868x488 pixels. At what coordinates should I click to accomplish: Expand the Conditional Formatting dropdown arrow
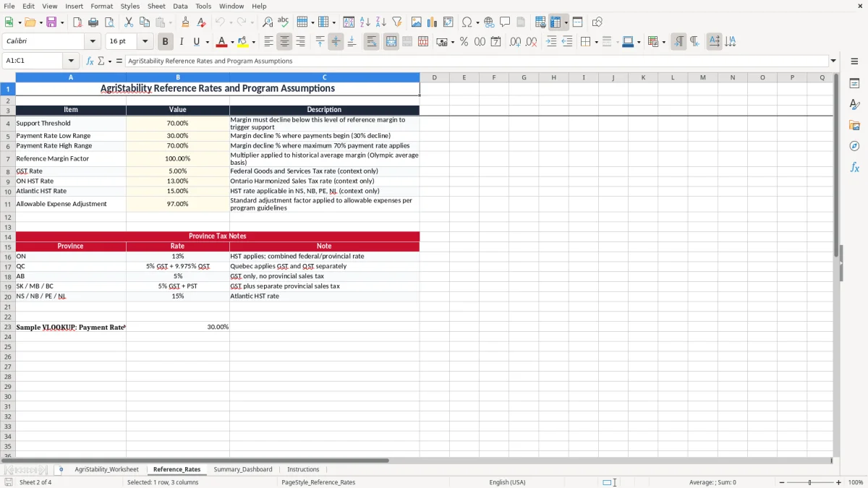pos(663,42)
